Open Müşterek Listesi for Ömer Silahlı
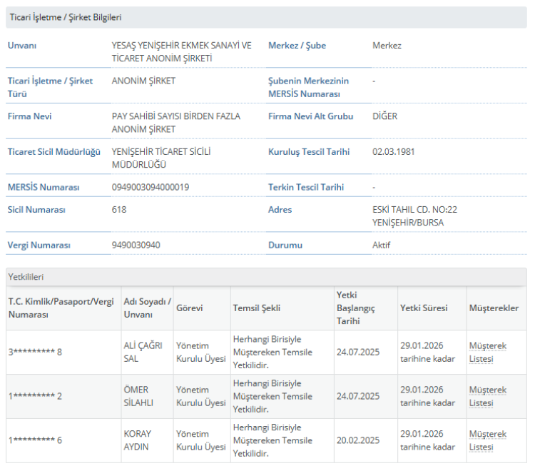 click(487, 396)
